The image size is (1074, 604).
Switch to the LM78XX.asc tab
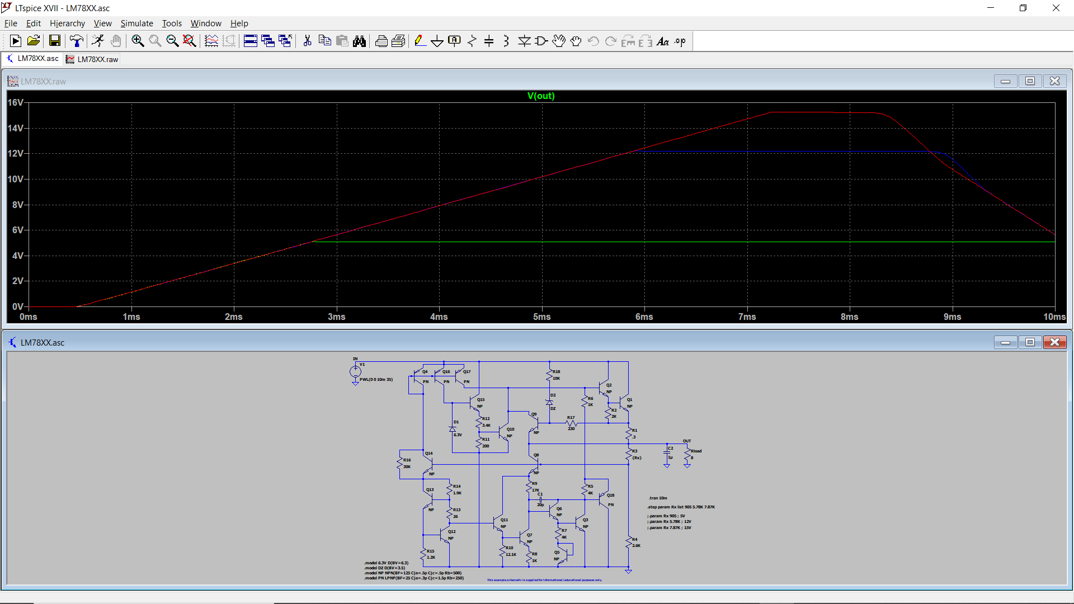[x=32, y=59]
